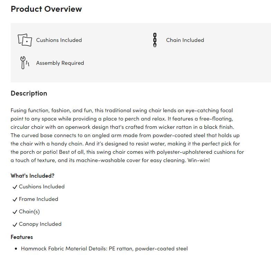Click the swing chair description paragraph
The width and height of the screenshot is (271, 258).
[127, 135]
